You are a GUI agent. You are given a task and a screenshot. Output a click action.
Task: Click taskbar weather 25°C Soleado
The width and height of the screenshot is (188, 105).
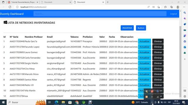(x=140, y=102)
